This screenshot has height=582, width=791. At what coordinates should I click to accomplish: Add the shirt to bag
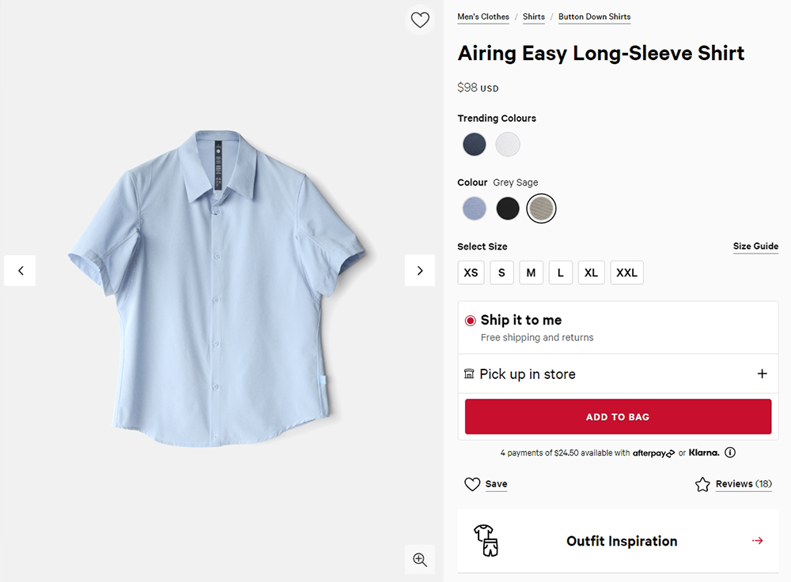point(618,417)
